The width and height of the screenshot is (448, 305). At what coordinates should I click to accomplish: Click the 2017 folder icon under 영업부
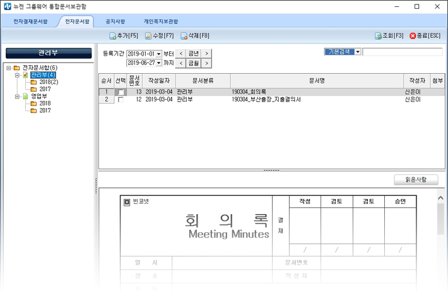point(33,111)
